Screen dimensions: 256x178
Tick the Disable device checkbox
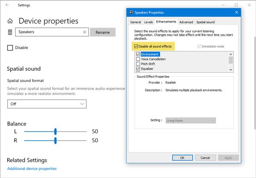pyautogui.click(x=10, y=48)
